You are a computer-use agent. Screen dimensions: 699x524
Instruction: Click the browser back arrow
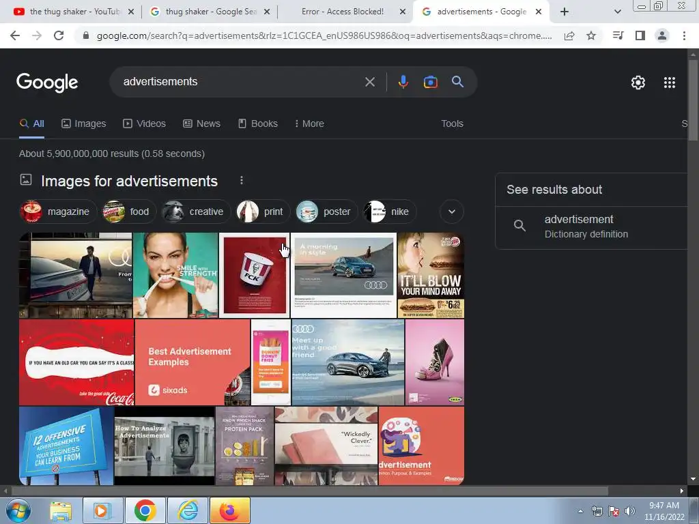pos(15,35)
